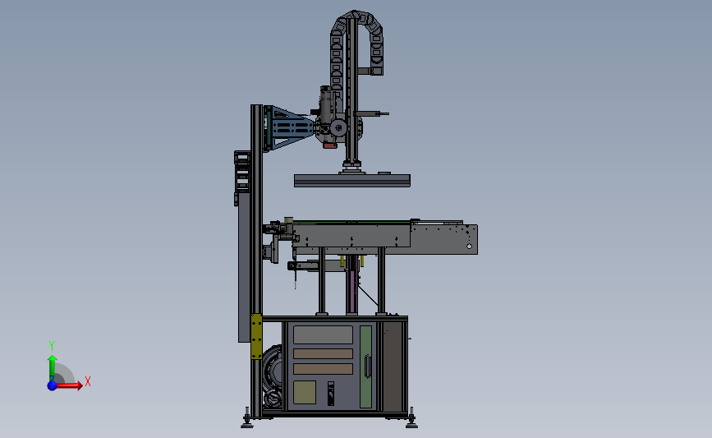
Task: Click the green Y axis arrow of the triad
Action: tap(52, 368)
